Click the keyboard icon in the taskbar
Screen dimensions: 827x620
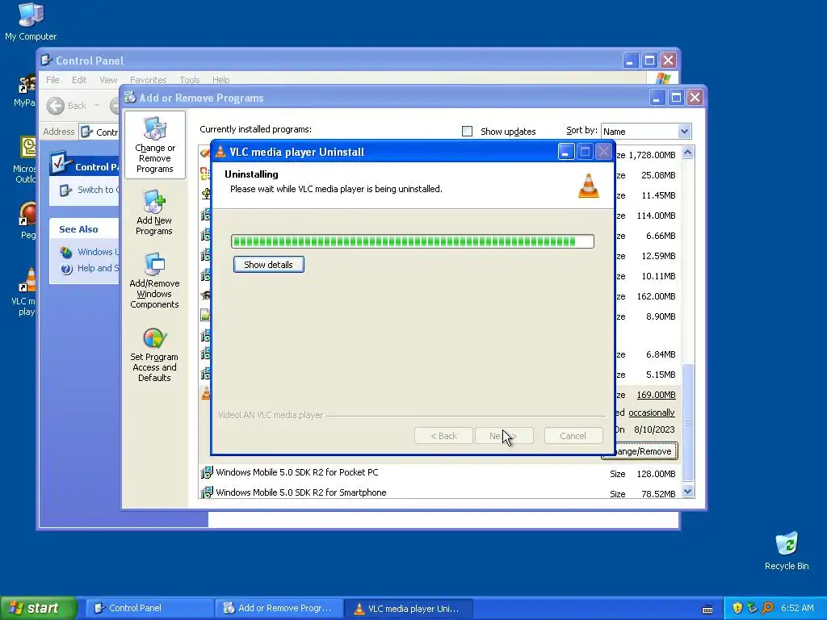coord(707,609)
